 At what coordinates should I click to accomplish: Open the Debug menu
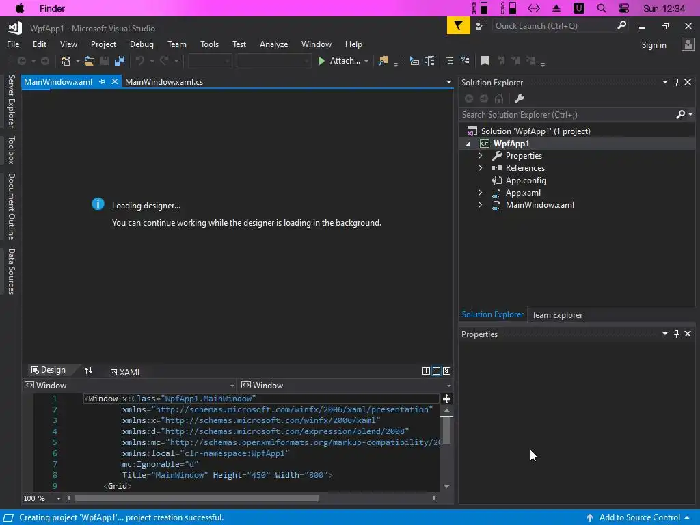[x=142, y=44]
